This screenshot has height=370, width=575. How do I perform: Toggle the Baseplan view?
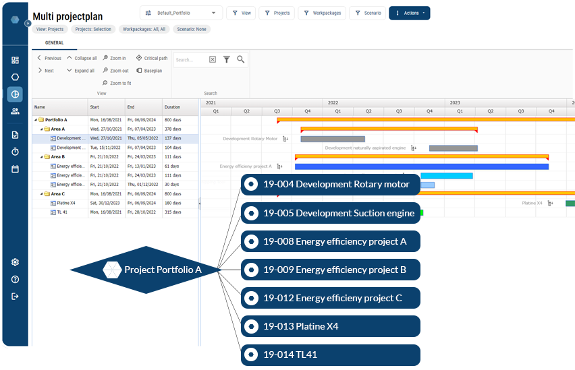[149, 71]
